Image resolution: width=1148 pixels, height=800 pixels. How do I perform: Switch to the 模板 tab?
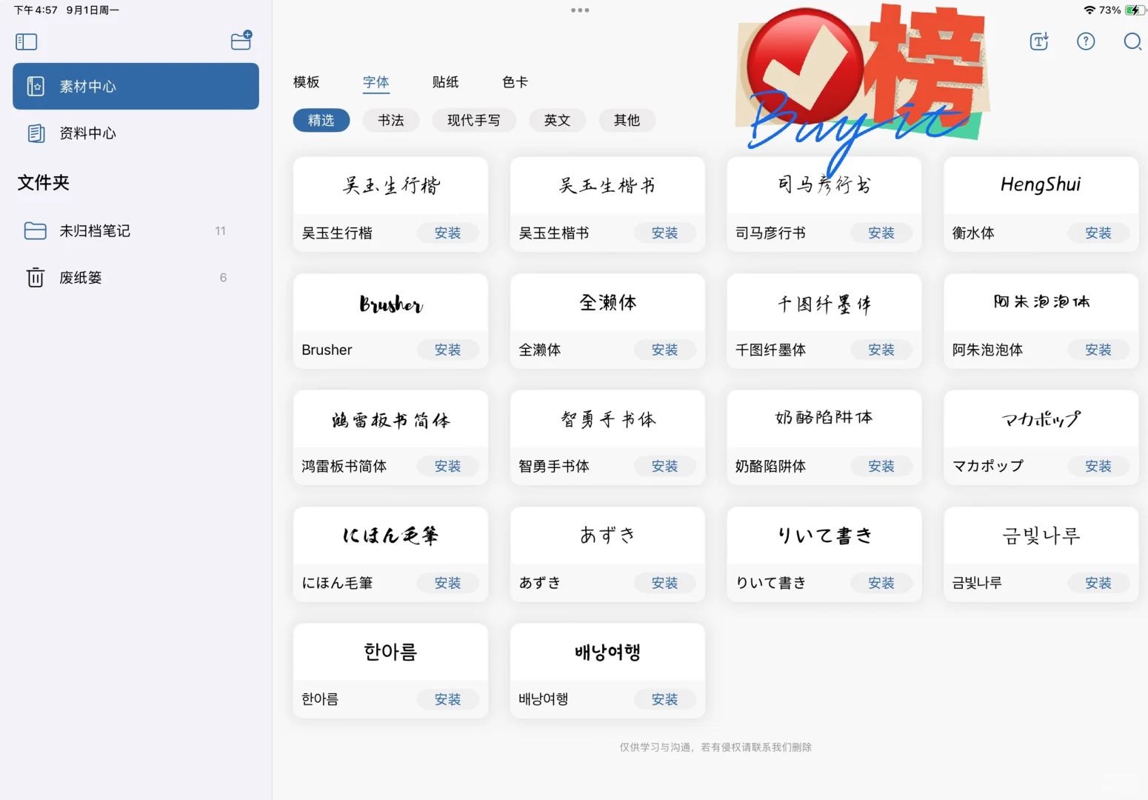[306, 82]
